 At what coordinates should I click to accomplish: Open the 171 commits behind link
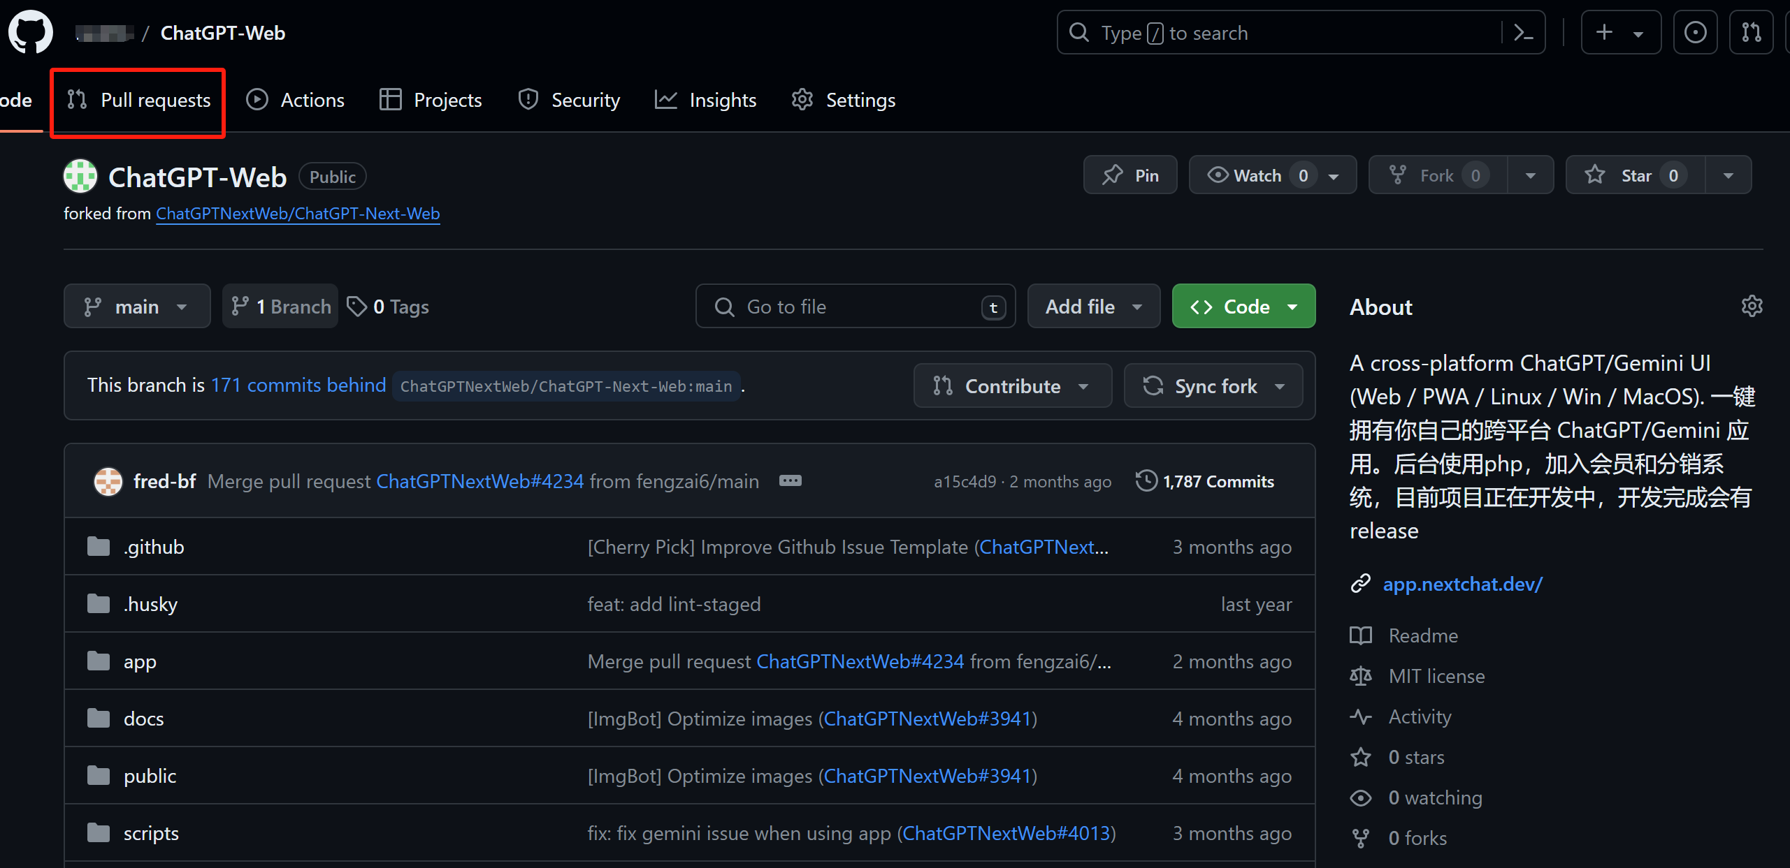point(298,385)
